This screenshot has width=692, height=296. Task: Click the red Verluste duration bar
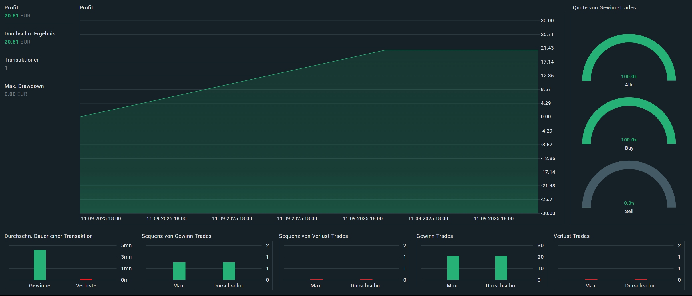coord(86,279)
